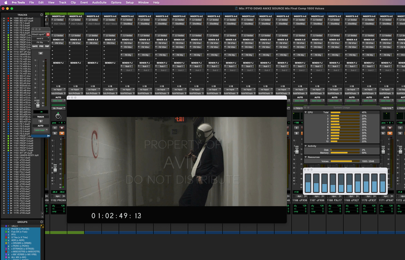Screen dimensions: 405x260
Task: Toggle the SAFE button in send window
Action: click(x=35, y=46)
